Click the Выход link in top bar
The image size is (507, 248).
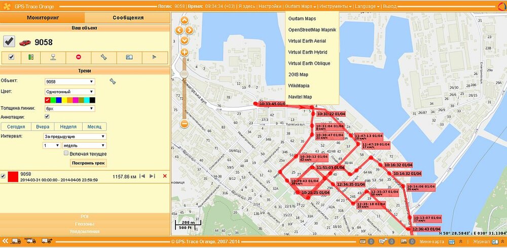389,6
